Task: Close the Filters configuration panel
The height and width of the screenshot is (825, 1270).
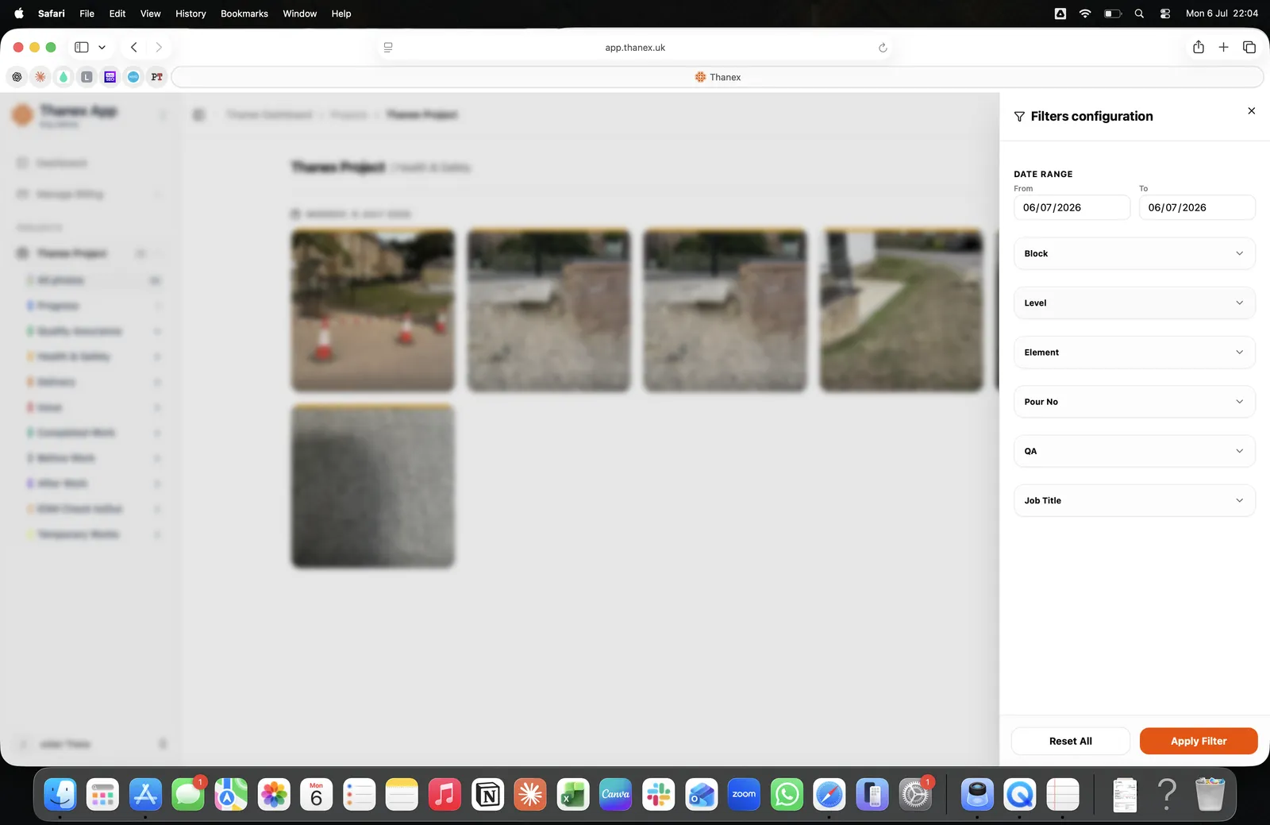Action: coord(1251,111)
